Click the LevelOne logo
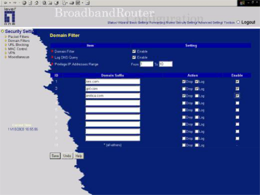The image size is (260, 195). (x=10, y=16)
